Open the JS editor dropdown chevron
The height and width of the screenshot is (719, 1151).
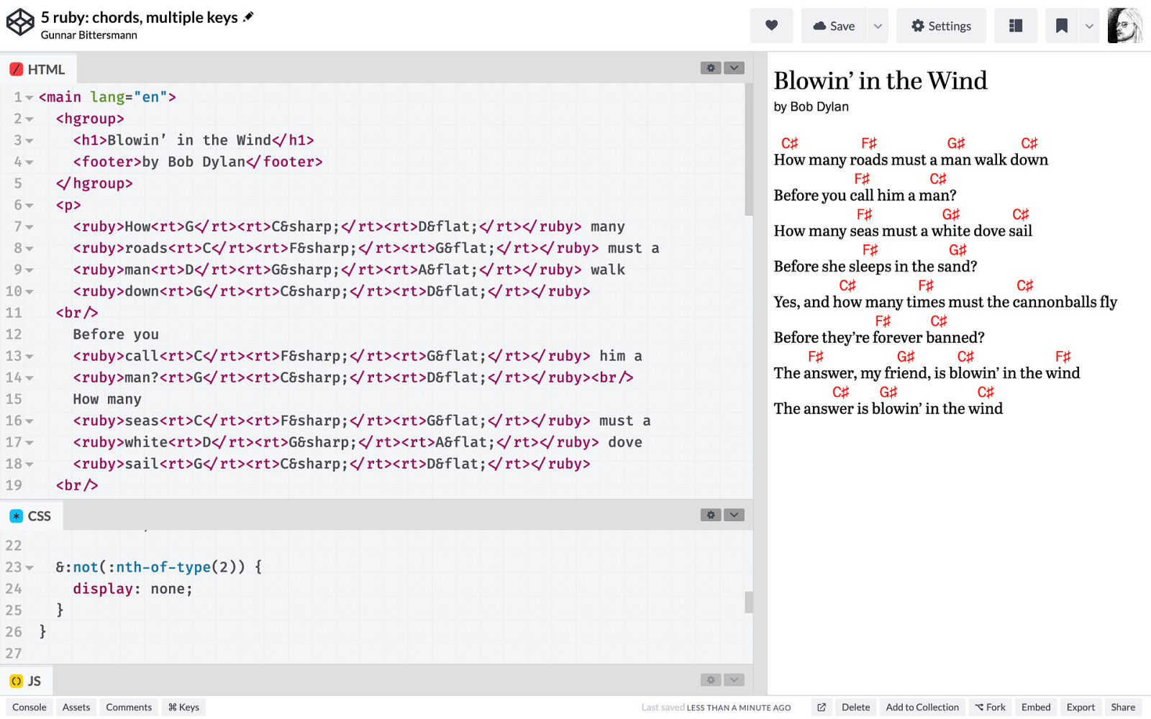point(734,679)
